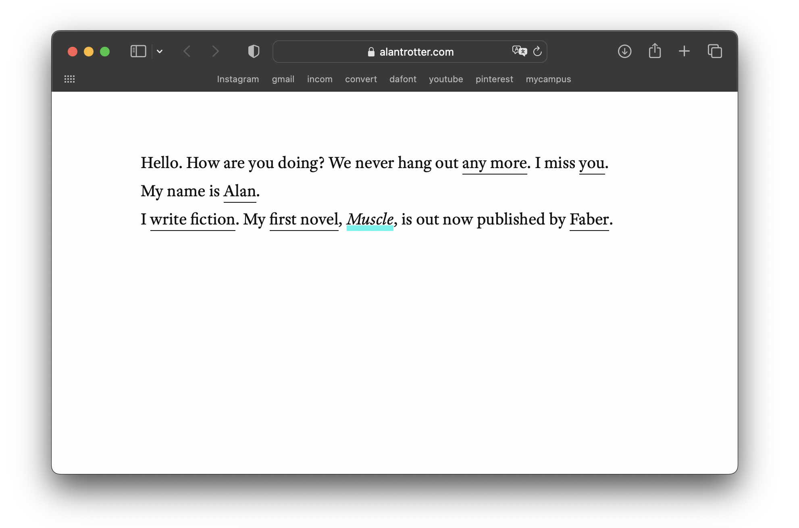Click the forward navigation arrow

tap(216, 51)
